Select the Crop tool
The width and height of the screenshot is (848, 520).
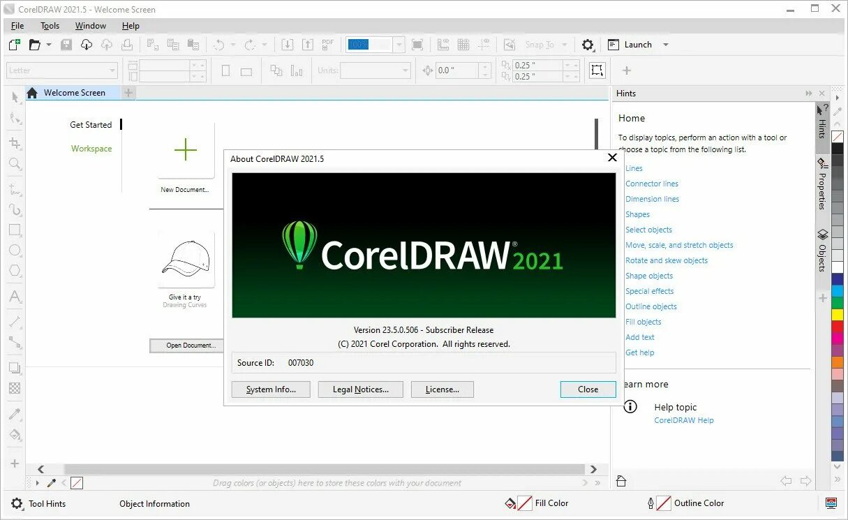[x=15, y=143]
